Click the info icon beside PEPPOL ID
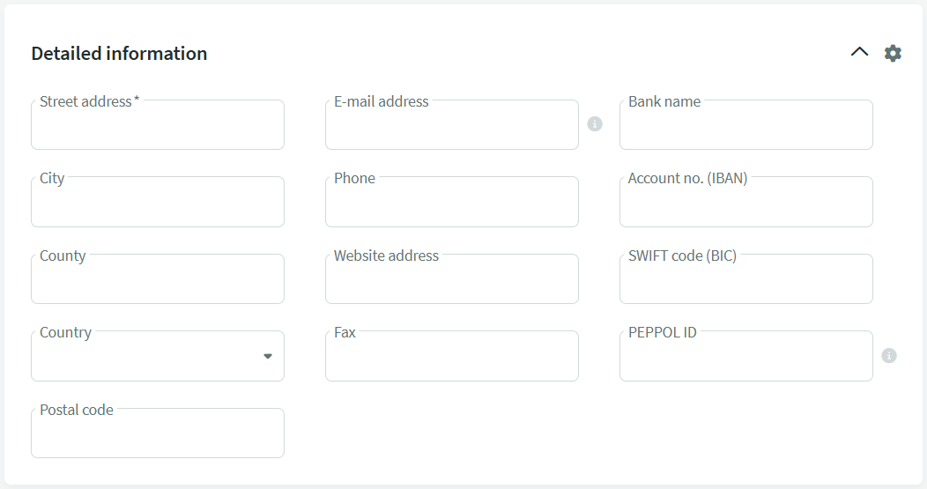The width and height of the screenshot is (927, 489). point(889,356)
